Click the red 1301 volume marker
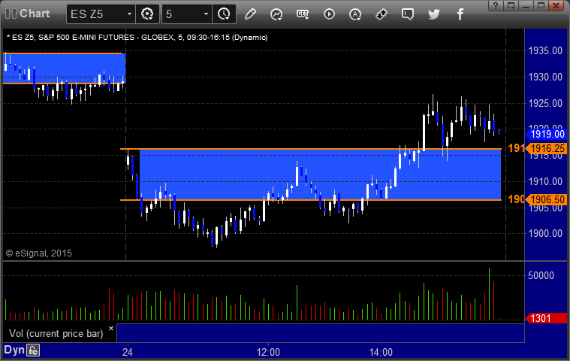This screenshot has height=361, width=570. click(546, 318)
